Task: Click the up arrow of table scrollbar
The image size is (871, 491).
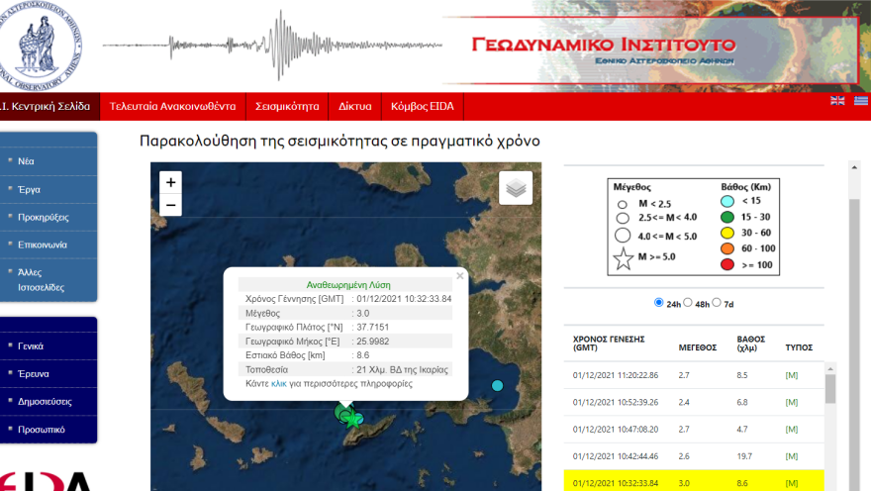Action: (830, 369)
